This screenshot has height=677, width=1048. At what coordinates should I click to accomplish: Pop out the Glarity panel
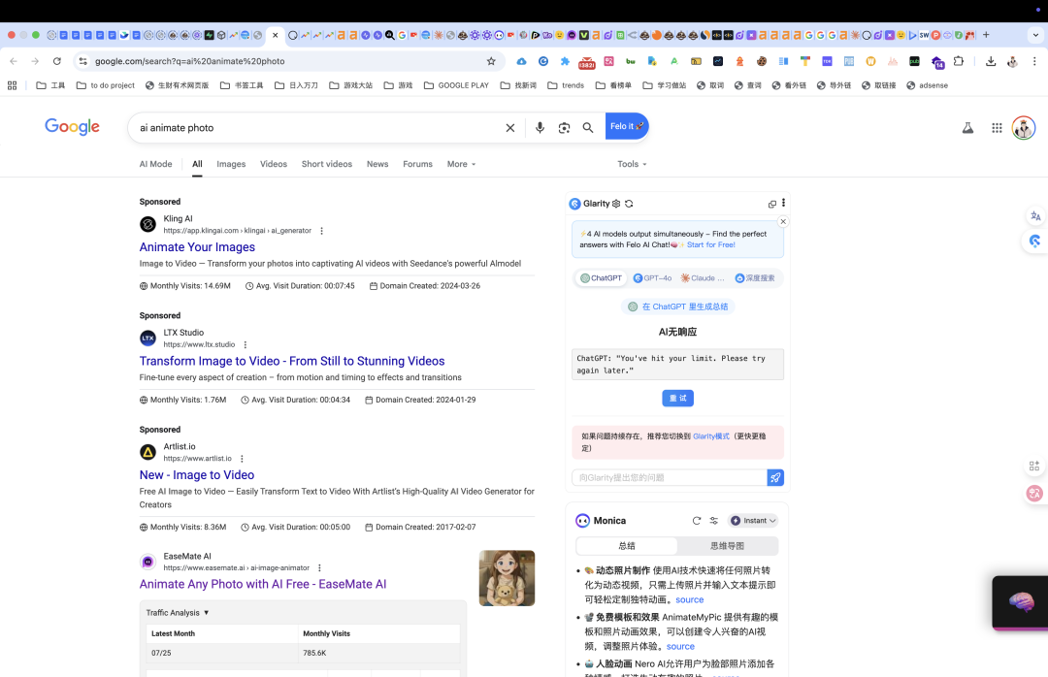(x=772, y=204)
